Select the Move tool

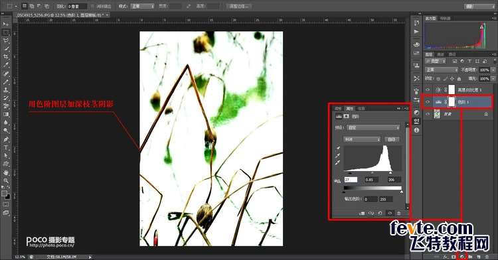6,24
